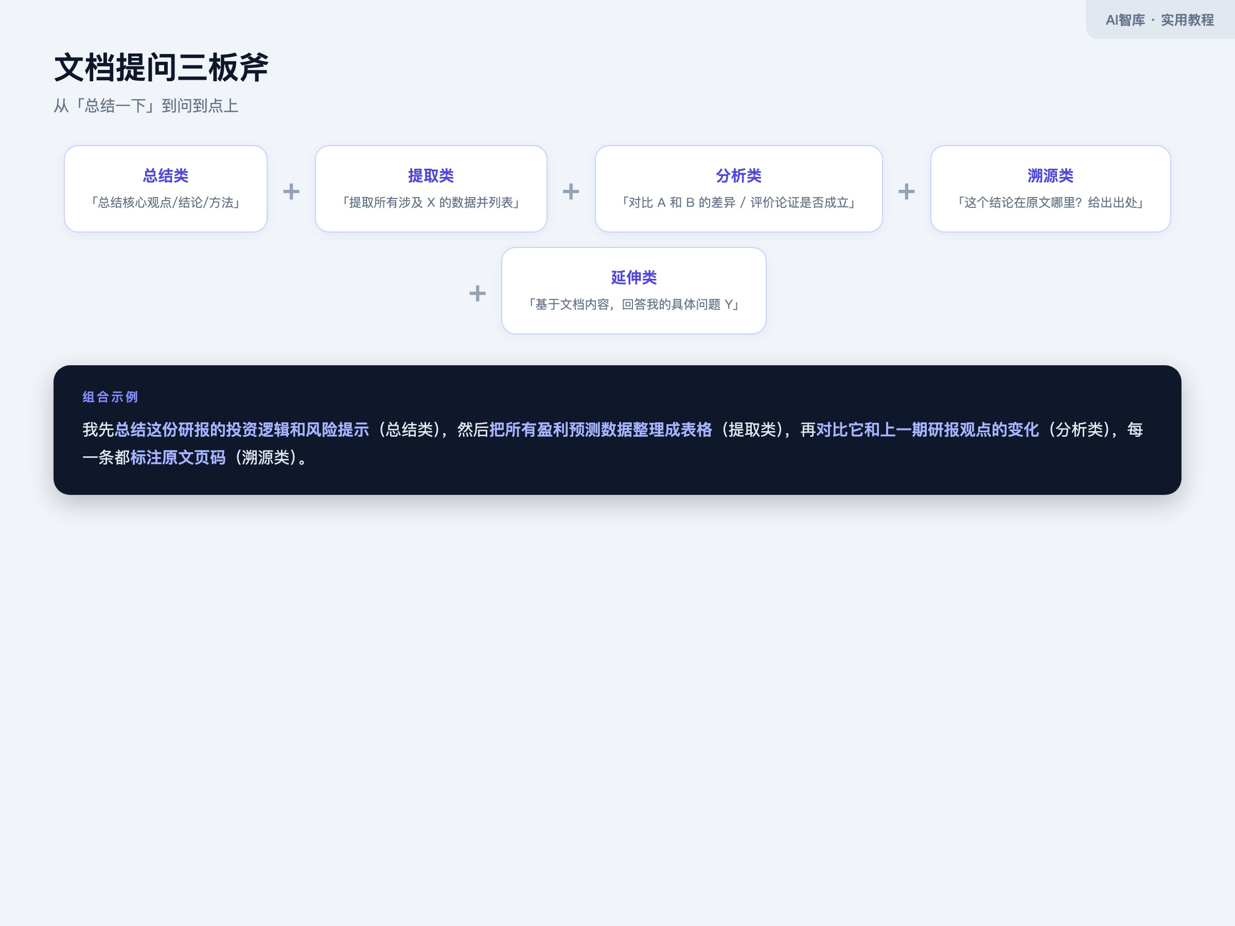The image size is (1235, 926).
Task: Click the 总结类 card title
Action: click(166, 176)
